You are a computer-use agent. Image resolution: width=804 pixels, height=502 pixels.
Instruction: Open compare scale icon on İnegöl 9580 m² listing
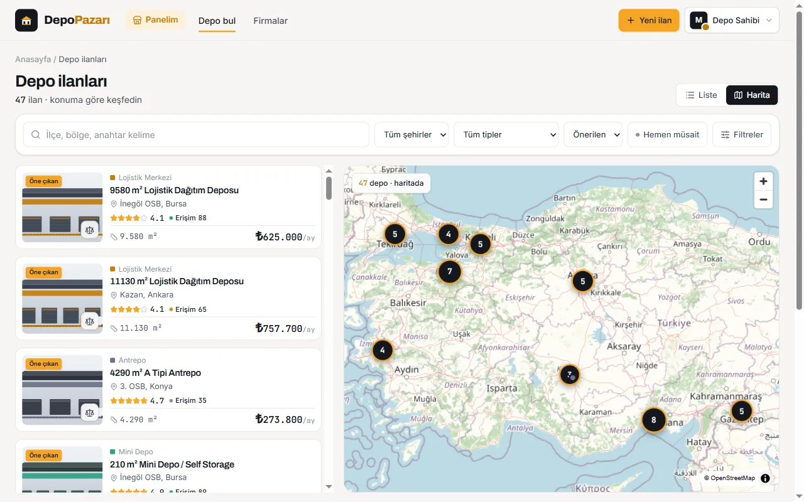coord(90,230)
